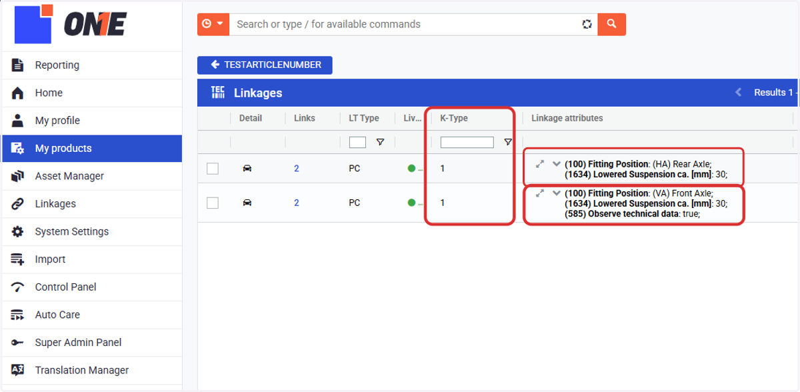Tick the checkbox for the Front Axle row
Image resolution: width=800 pixels, height=392 pixels.
pyautogui.click(x=213, y=203)
